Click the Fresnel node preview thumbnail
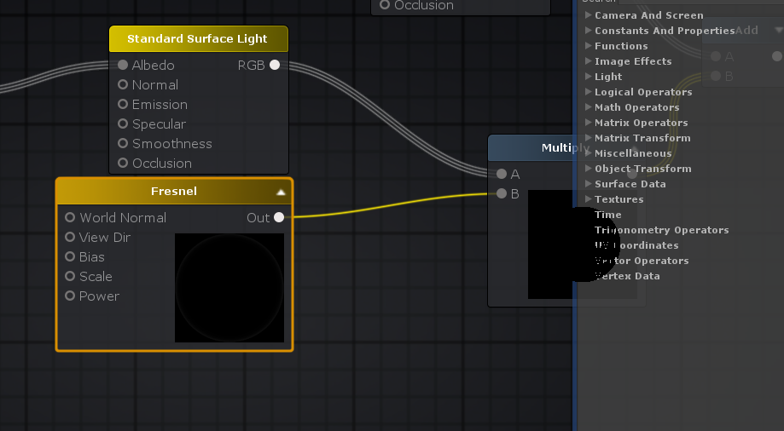The height and width of the screenshot is (431, 784). tap(229, 288)
